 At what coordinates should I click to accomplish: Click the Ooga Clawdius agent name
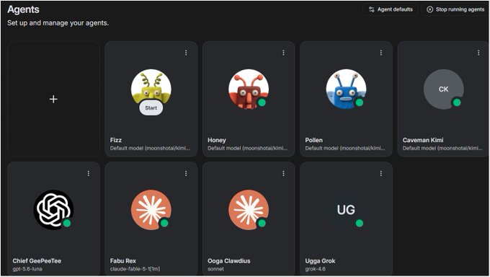click(x=229, y=260)
